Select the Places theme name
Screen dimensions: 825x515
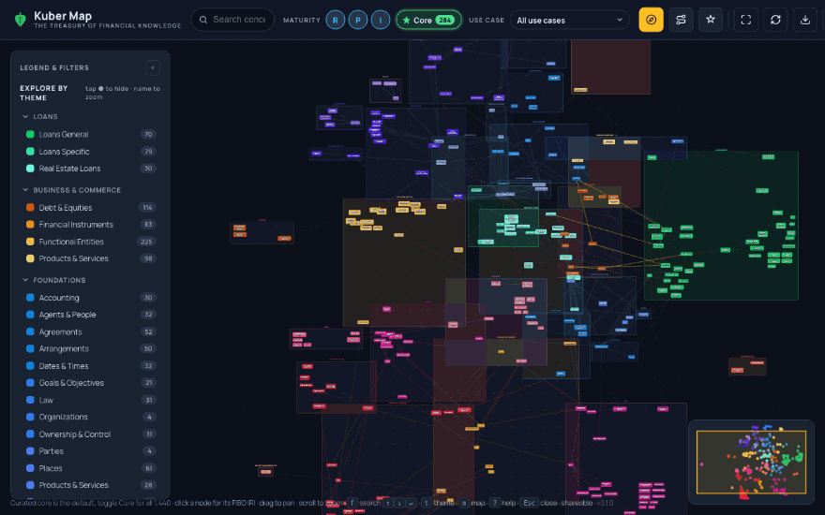pos(51,468)
